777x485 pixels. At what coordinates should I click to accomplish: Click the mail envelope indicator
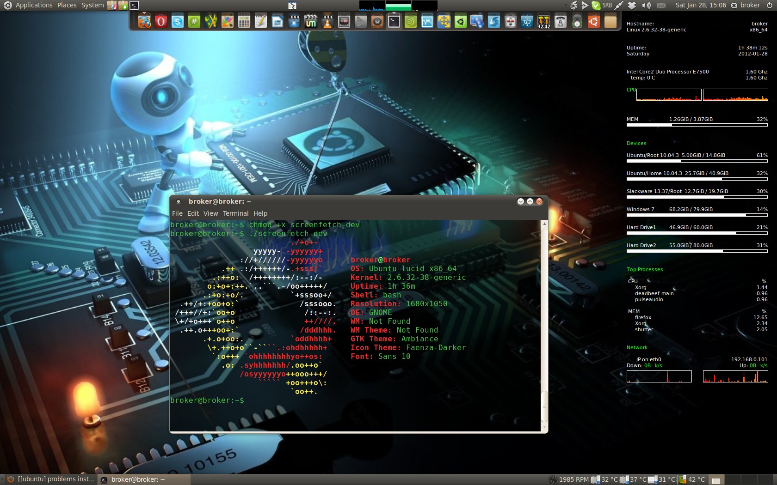(x=661, y=5)
